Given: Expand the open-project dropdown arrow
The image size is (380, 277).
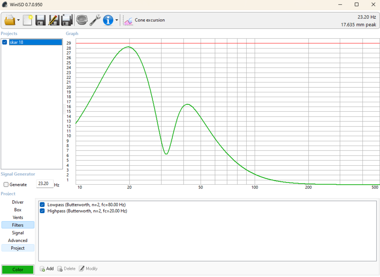Looking at the screenshot, I should [18, 20].
